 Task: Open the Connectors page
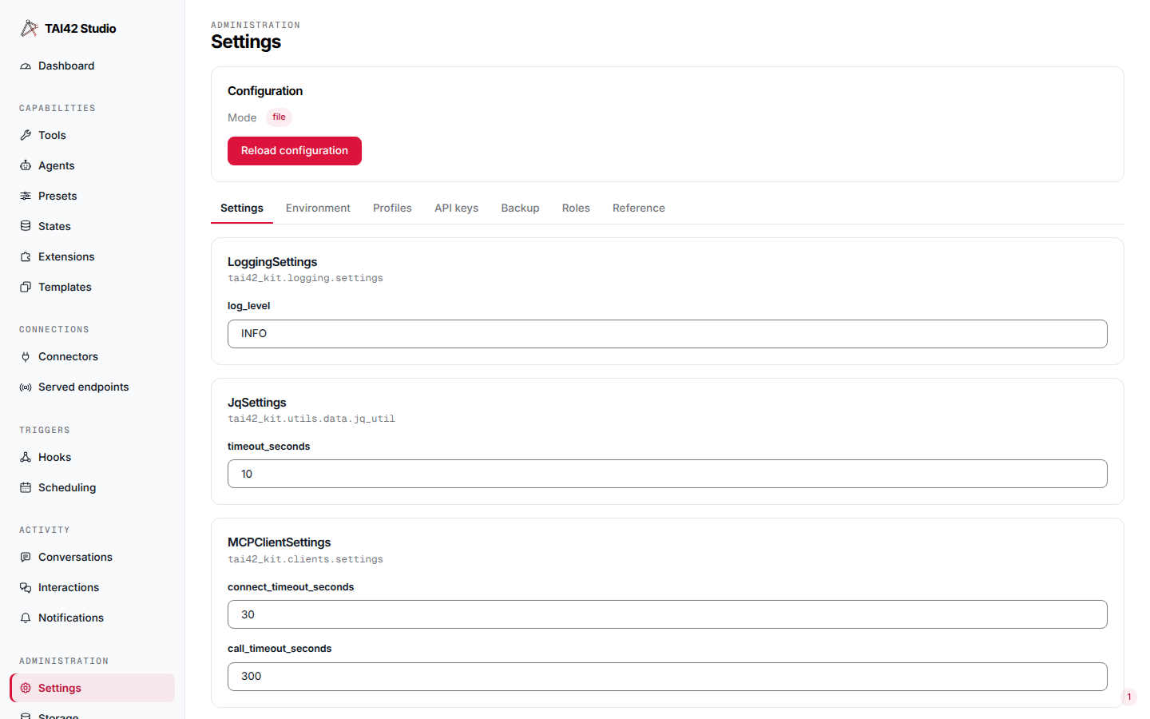(92, 357)
